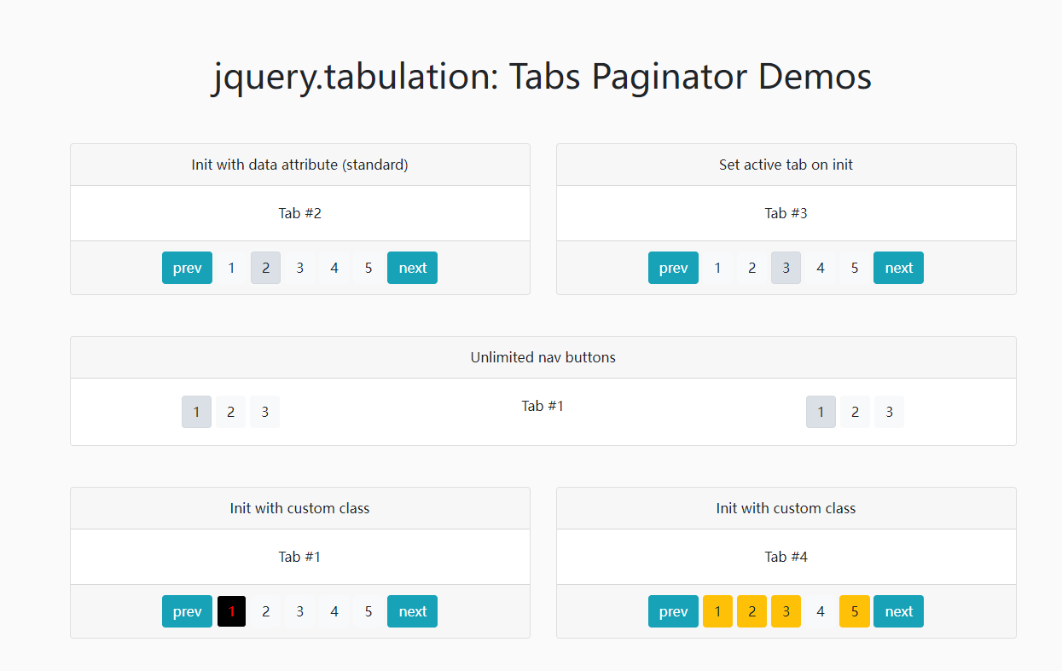The width and height of the screenshot is (1062, 671).
Task: Click prev in the Tab #1 custom class panel
Action: coord(187,611)
